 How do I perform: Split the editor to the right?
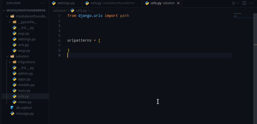244,3
